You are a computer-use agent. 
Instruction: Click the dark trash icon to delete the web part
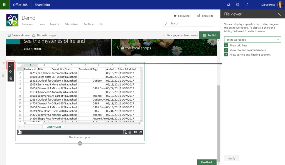[11, 78]
